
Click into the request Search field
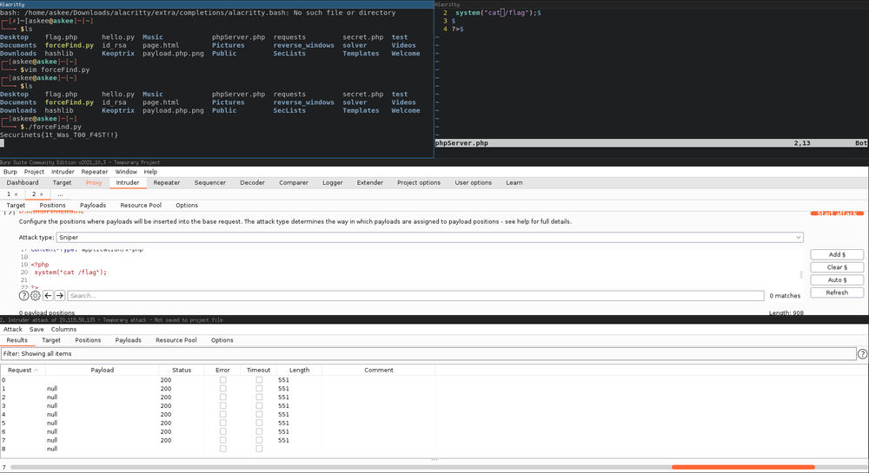[415, 295]
